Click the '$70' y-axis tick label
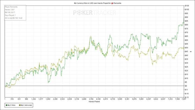The width and height of the screenshot is (195, 110). (x=187, y=32)
